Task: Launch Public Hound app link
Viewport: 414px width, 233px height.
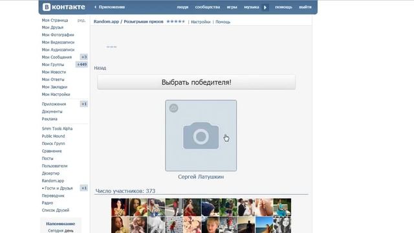Action: click(53, 136)
